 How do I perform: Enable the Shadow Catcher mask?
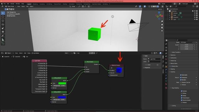pyautogui.click(x=181, y=82)
